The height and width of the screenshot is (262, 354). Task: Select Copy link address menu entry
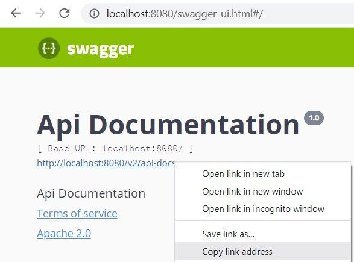click(237, 251)
